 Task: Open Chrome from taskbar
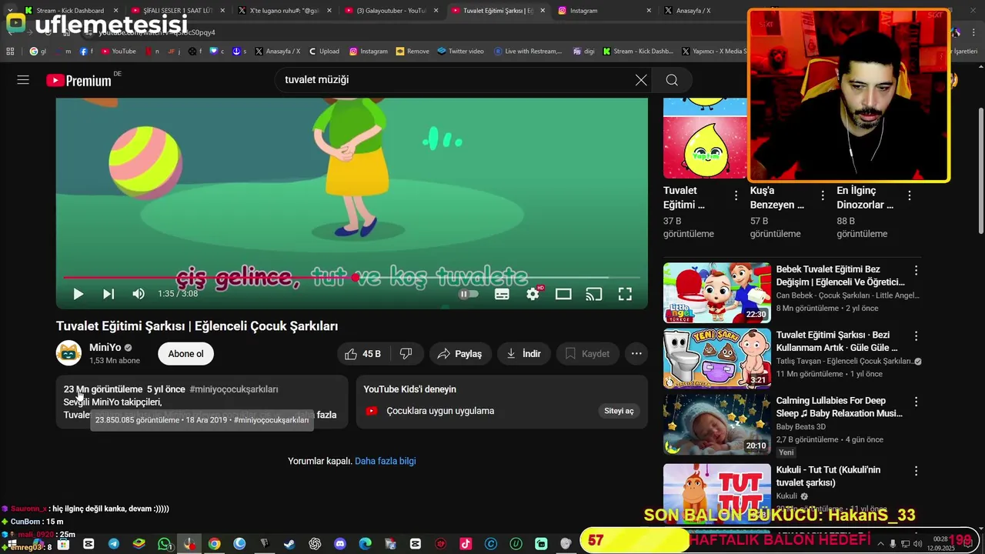[214, 544]
